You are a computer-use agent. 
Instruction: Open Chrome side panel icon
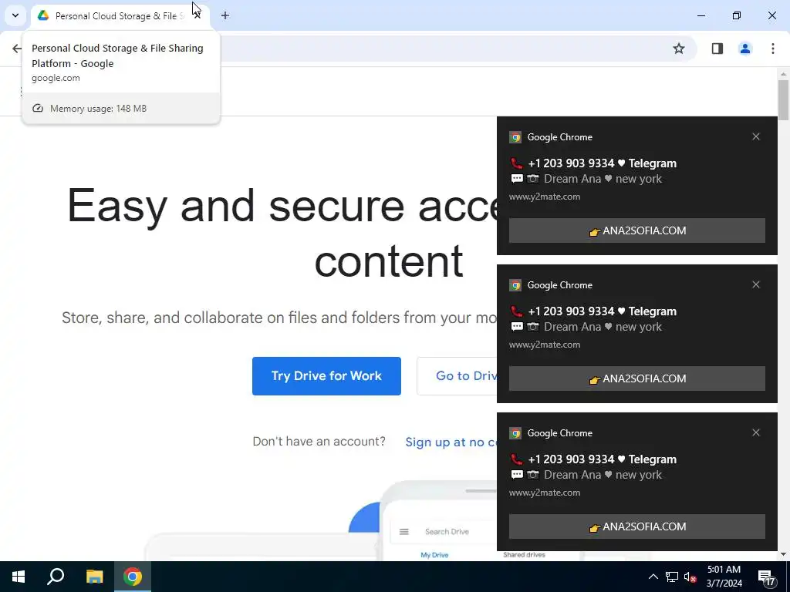pos(717,49)
